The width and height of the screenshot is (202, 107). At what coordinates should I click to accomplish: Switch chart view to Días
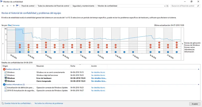point(10,25)
